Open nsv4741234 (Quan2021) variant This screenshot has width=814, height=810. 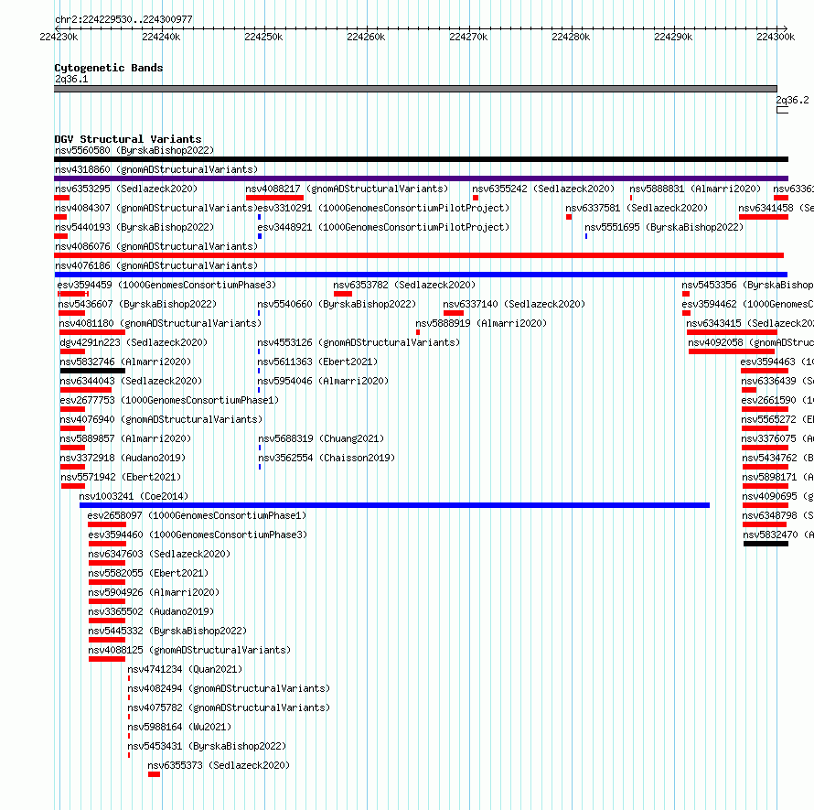coord(185,669)
